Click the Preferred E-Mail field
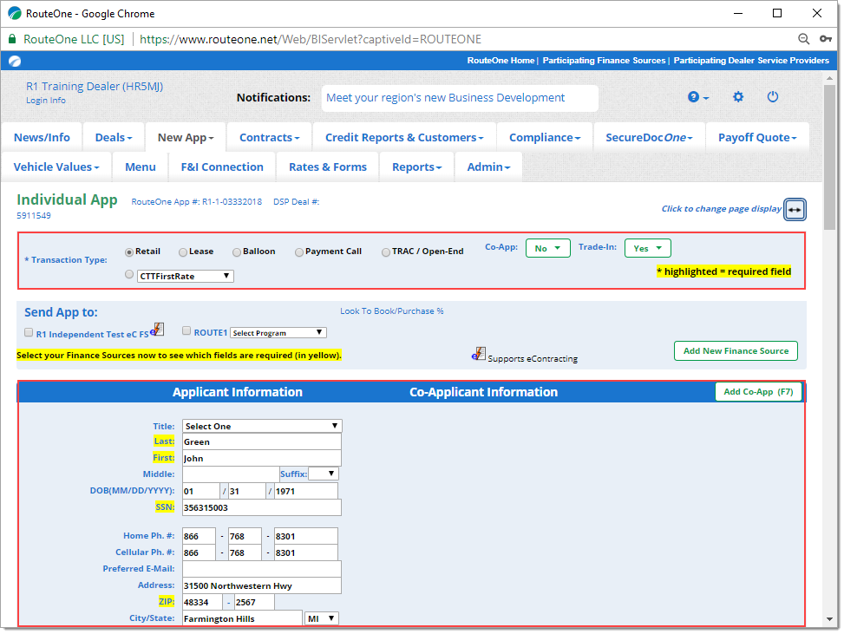Image resolution: width=844 pixels, height=634 pixels. point(262,569)
